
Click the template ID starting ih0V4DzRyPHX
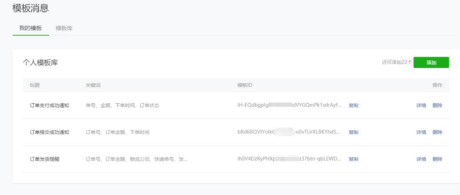(289, 159)
